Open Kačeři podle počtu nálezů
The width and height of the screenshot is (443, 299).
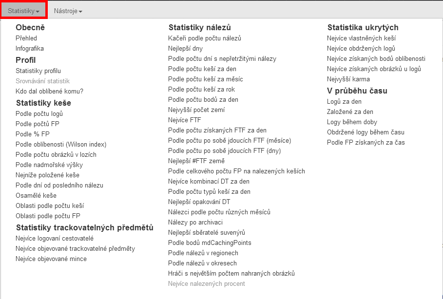[205, 38]
